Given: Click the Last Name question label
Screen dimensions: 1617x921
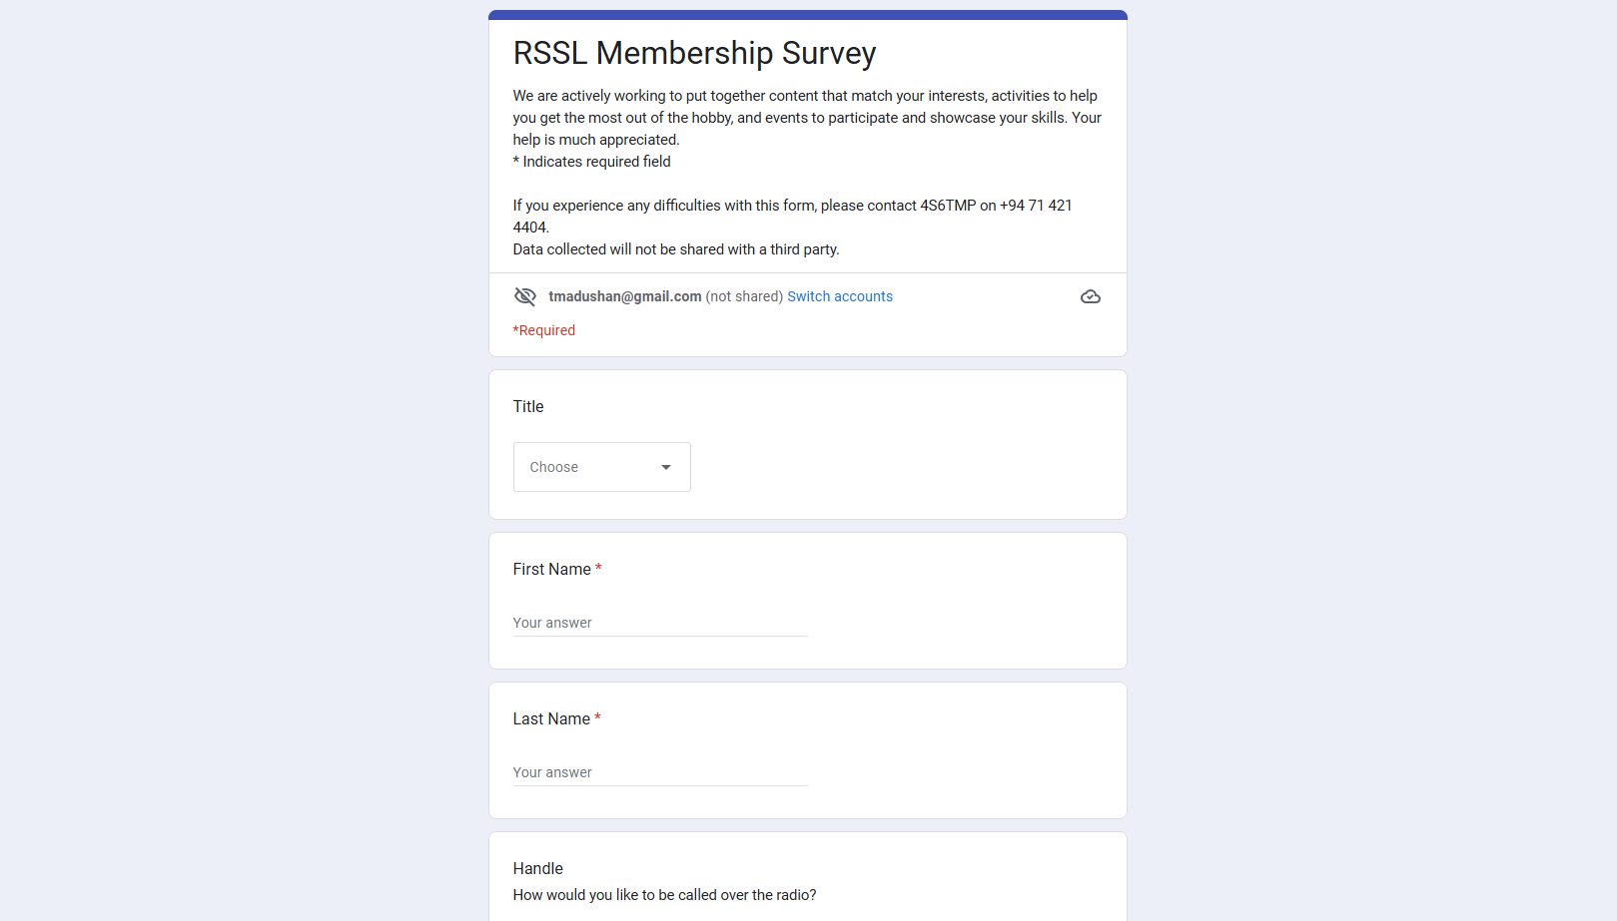Looking at the screenshot, I should pos(551,718).
